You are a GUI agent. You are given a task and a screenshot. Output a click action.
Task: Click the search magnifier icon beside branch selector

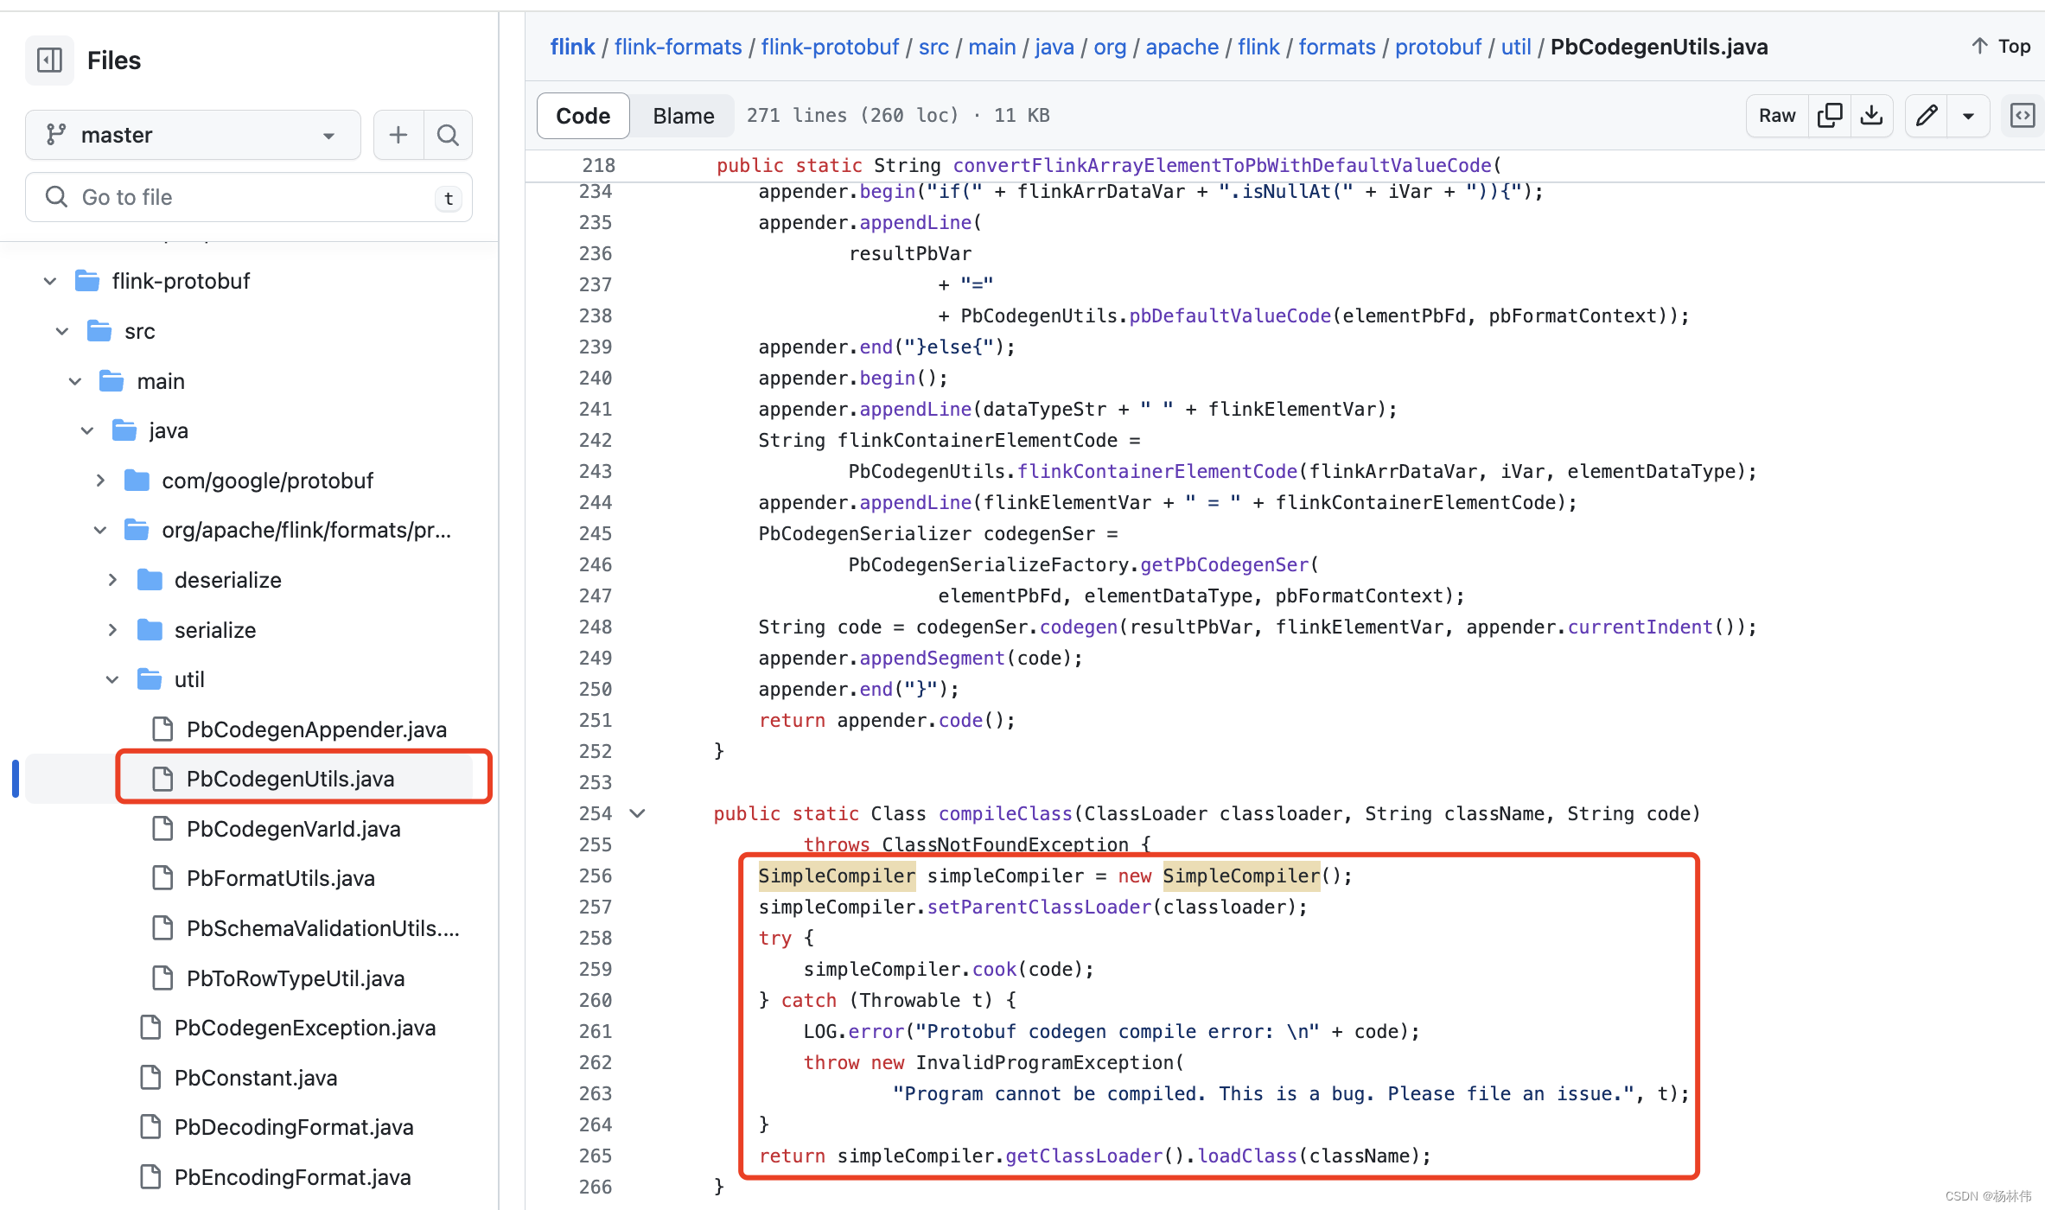pyautogui.click(x=448, y=135)
